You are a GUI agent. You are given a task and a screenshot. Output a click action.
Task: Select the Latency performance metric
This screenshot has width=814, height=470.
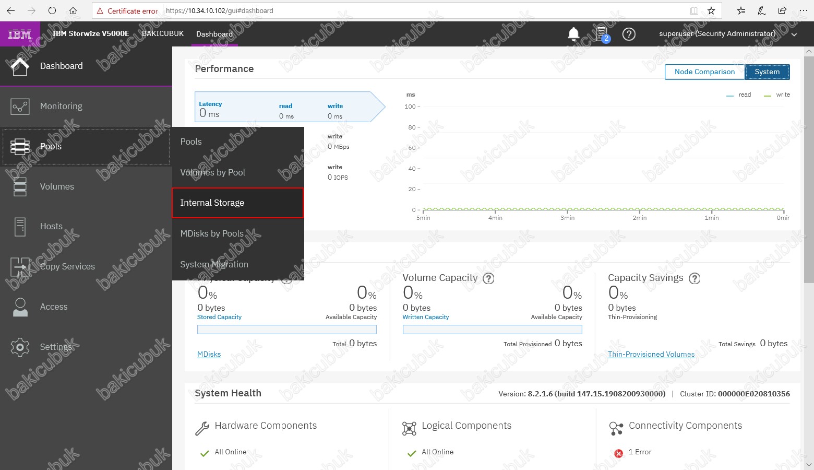(290, 107)
